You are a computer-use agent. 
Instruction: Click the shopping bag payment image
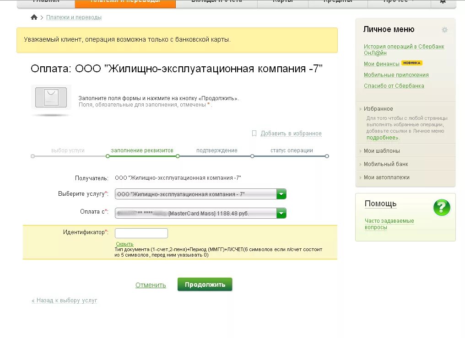pos(51,97)
